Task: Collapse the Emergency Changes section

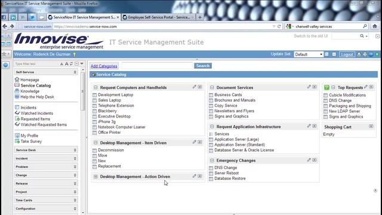Action: point(212,161)
